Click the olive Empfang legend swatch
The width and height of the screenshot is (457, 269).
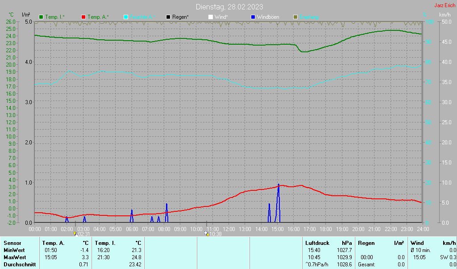click(295, 17)
